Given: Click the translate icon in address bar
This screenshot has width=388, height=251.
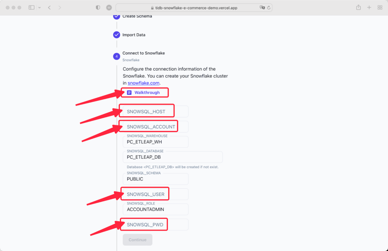Looking at the screenshot, I should coord(262,8).
